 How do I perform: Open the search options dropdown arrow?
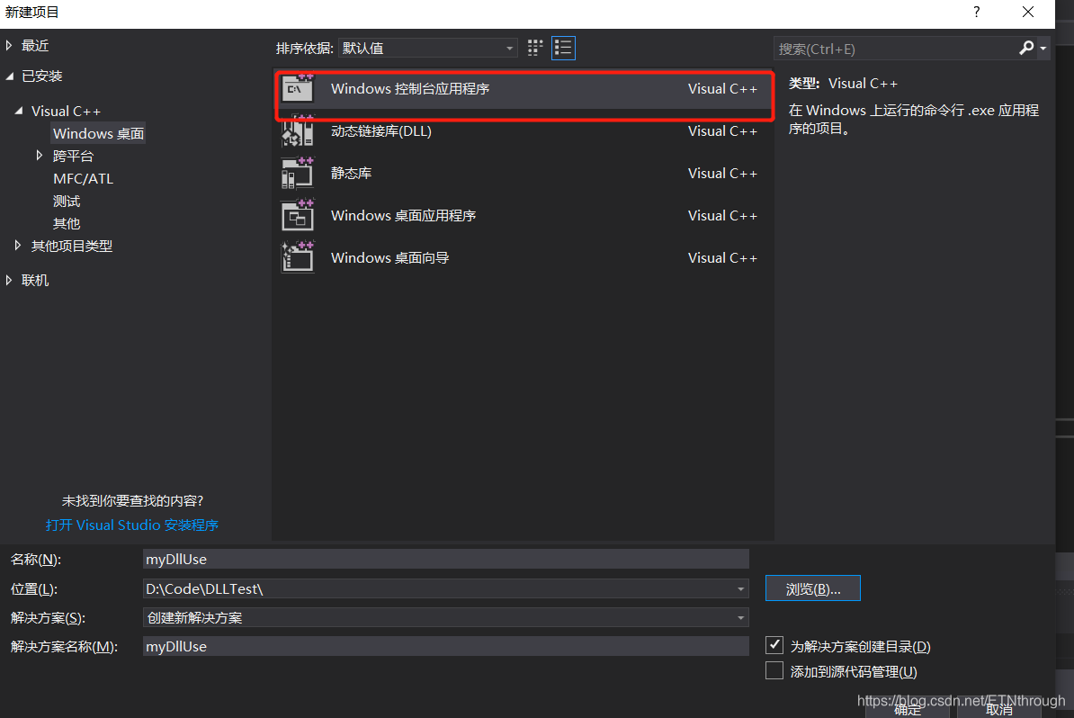point(1043,48)
